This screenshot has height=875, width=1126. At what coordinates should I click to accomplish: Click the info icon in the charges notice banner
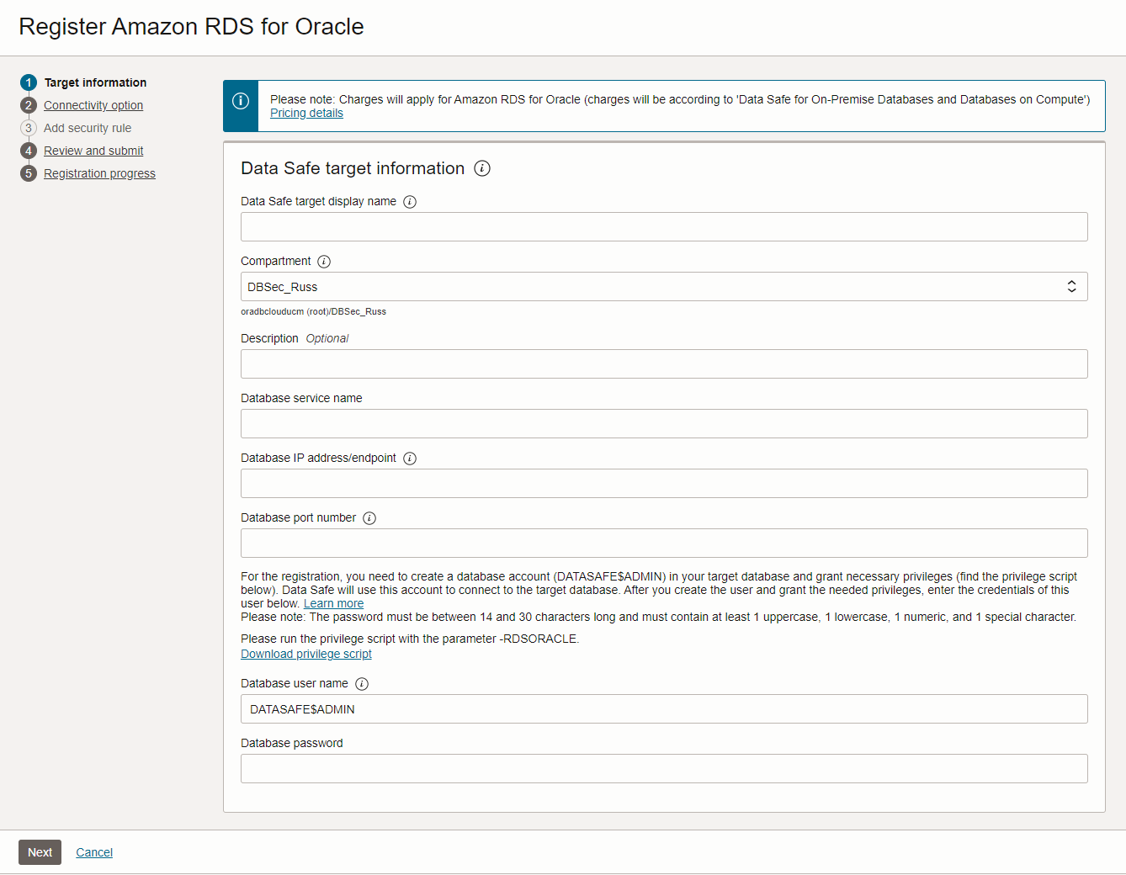[x=241, y=99]
